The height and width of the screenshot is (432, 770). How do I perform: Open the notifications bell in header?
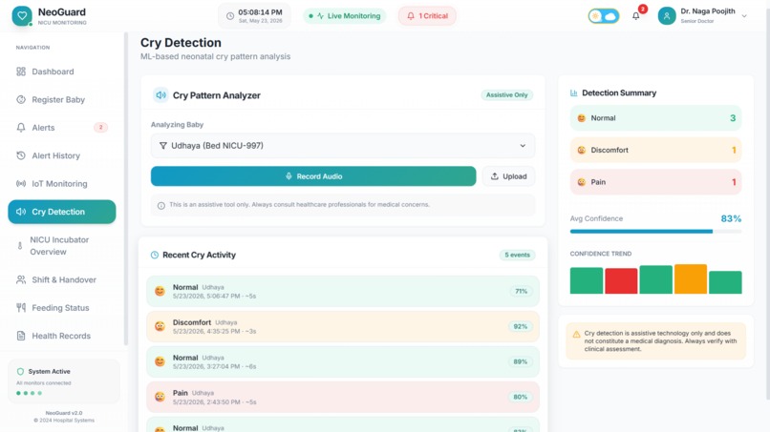pos(635,16)
